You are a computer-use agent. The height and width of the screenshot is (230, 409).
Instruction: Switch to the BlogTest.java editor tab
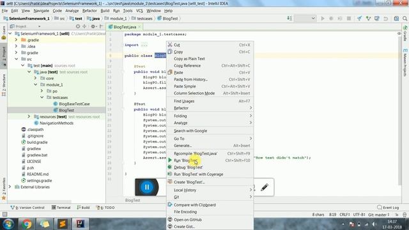click(125, 27)
